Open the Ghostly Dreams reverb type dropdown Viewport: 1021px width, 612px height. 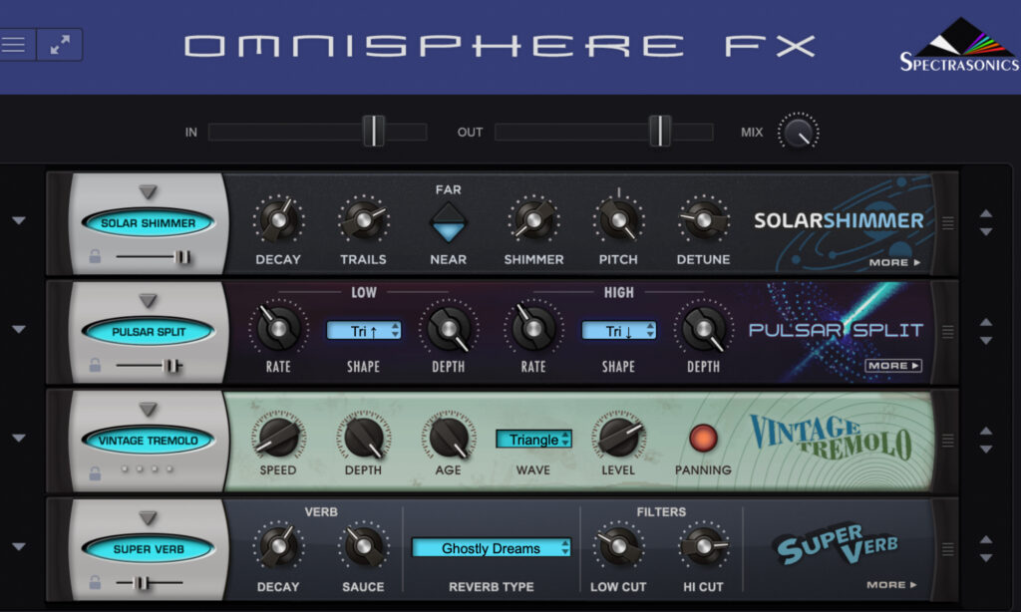[491, 547]
